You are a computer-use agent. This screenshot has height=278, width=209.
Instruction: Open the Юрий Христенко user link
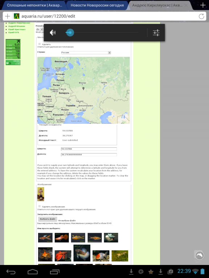(x=17, y=29)
